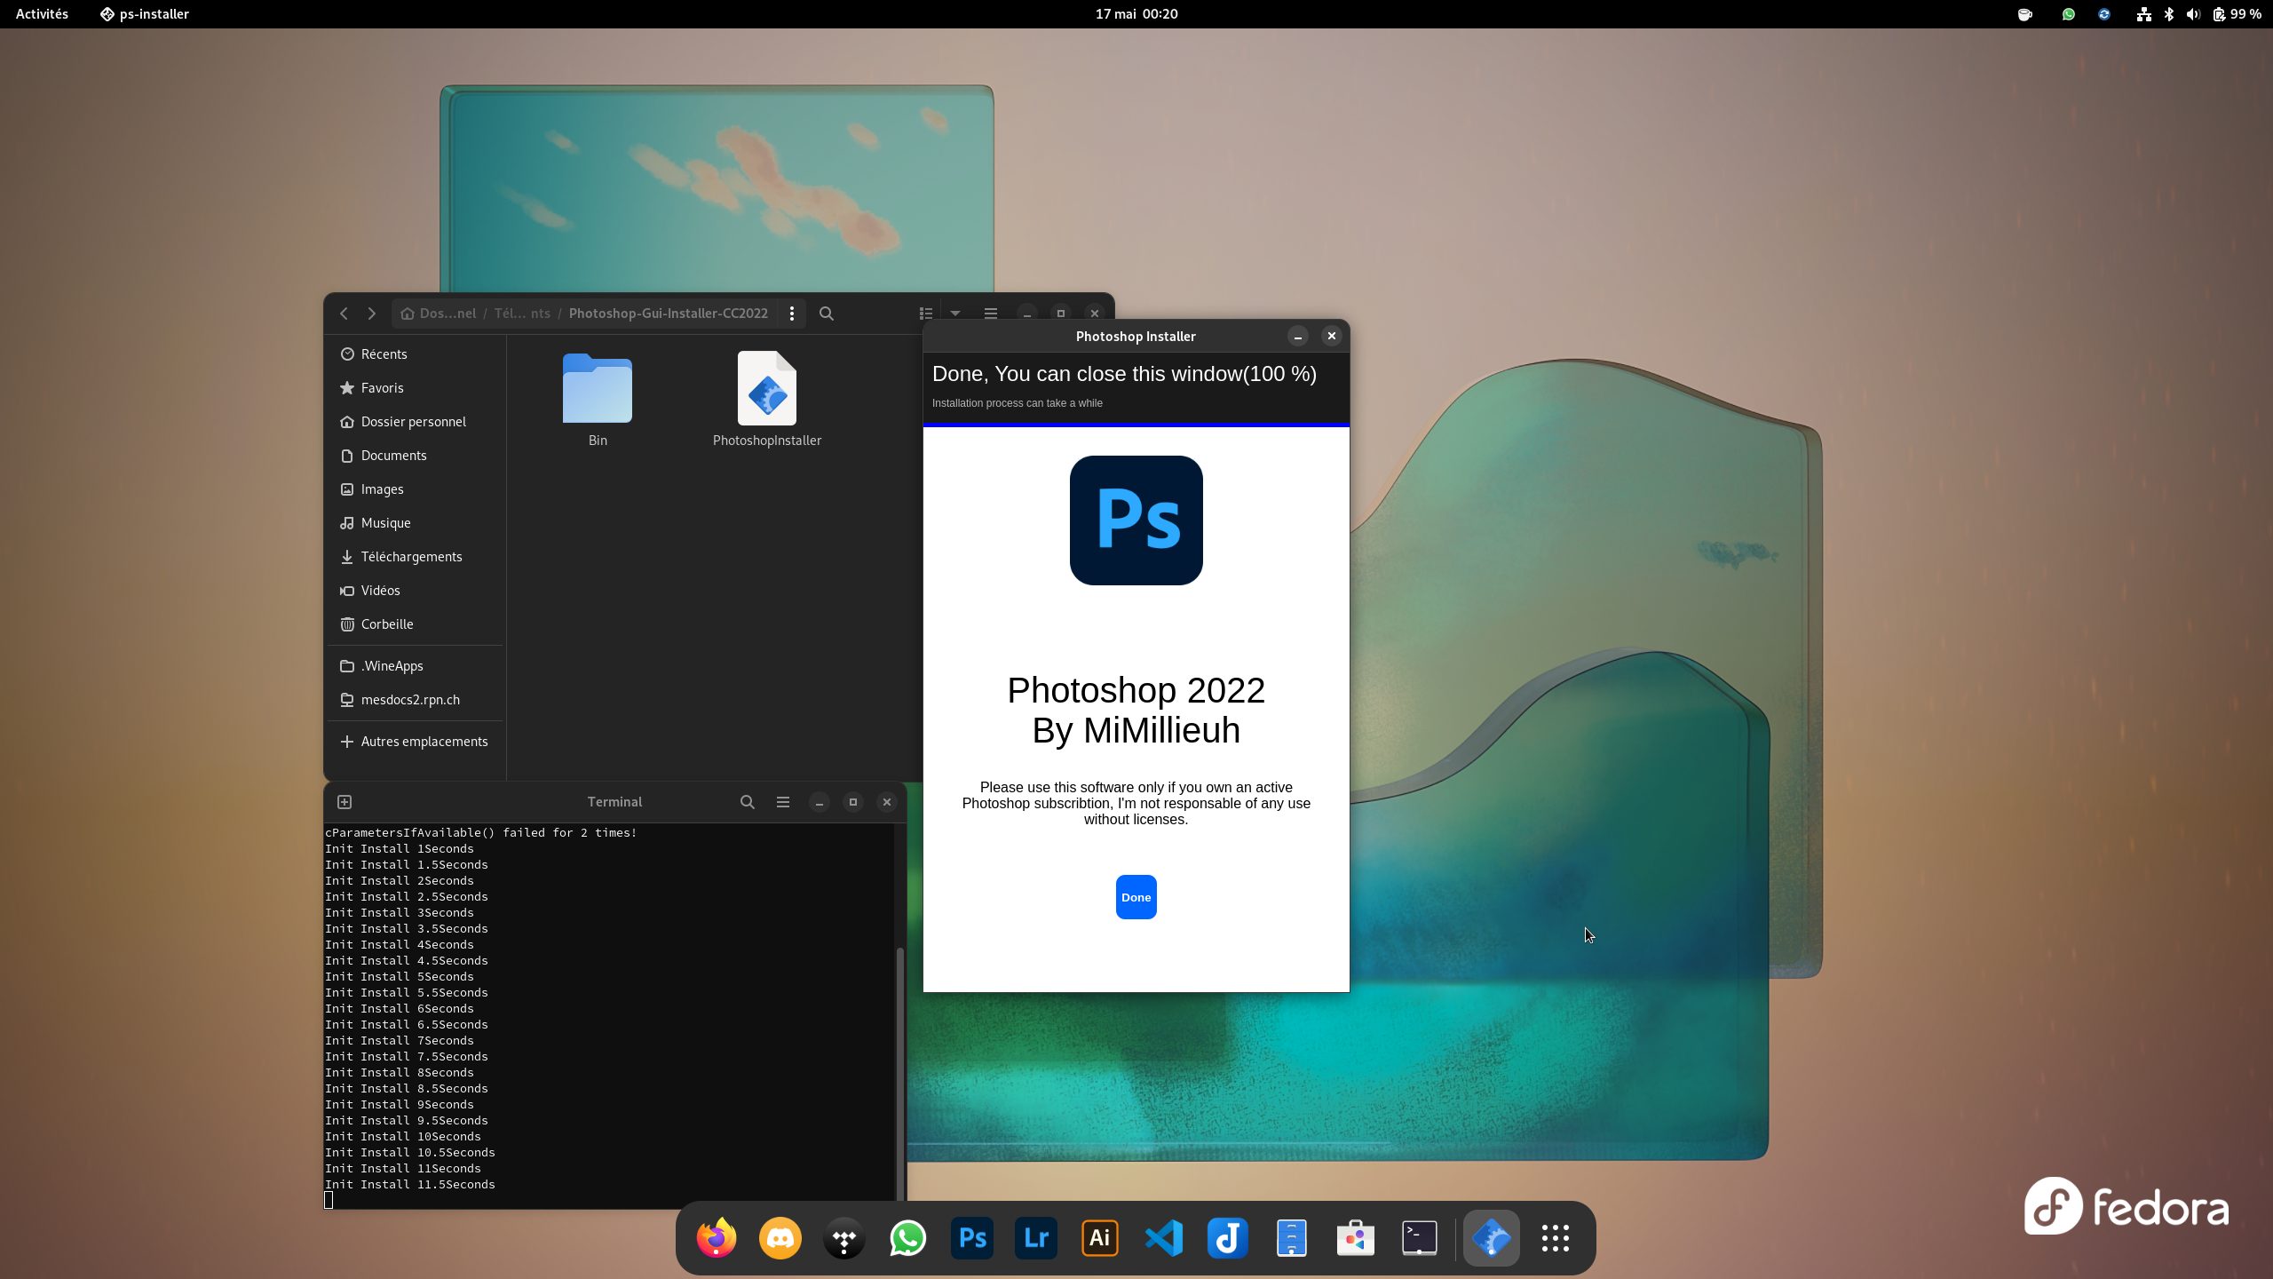
Task: Open the clock and calendar 17 mai 00:20
Action: (1136, 14)
